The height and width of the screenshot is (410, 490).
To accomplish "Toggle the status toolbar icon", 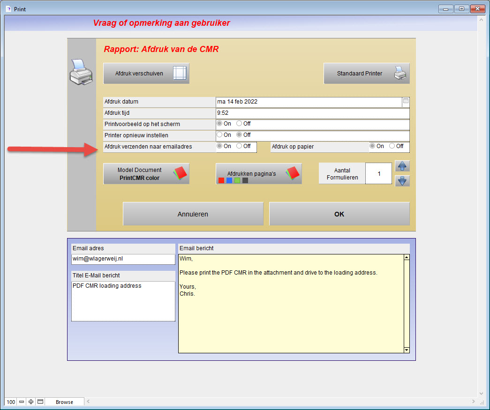I will 40,402.
